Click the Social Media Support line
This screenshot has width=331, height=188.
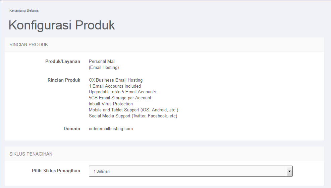(x=133, y=116)
